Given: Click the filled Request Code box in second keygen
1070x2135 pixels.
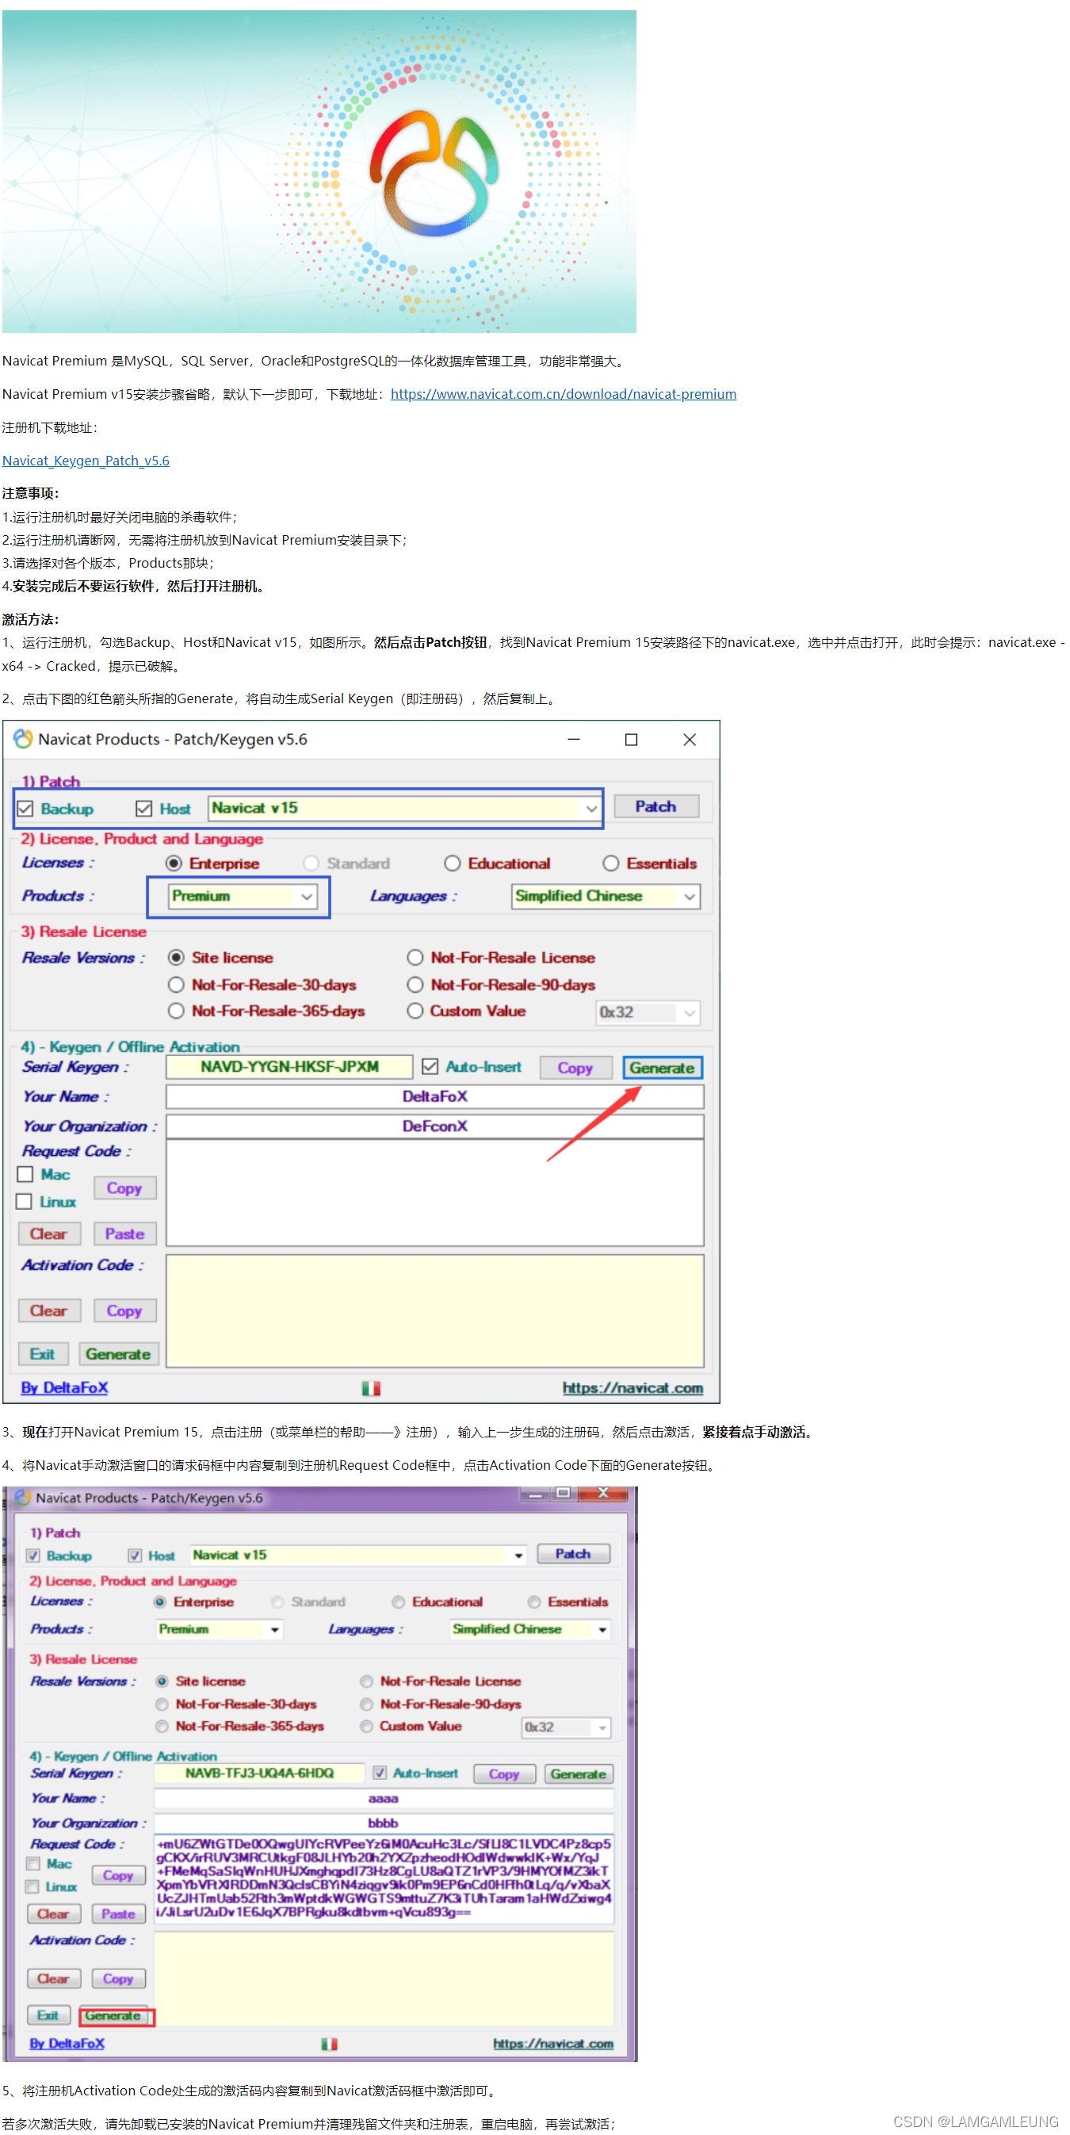Looking at the screenshot, I should point(384,1880).
